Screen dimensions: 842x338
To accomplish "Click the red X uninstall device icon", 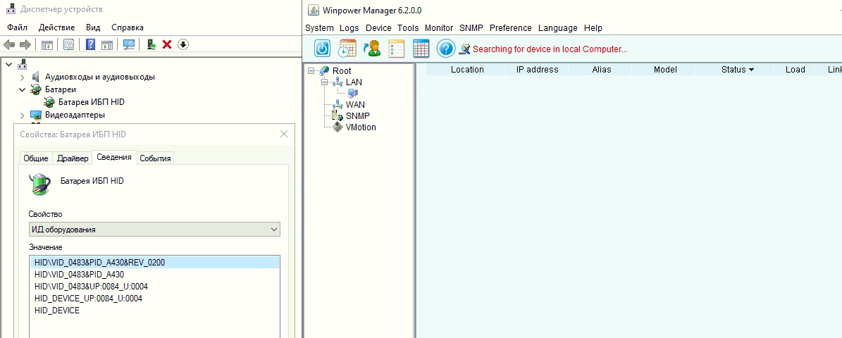I will (167, 44).
